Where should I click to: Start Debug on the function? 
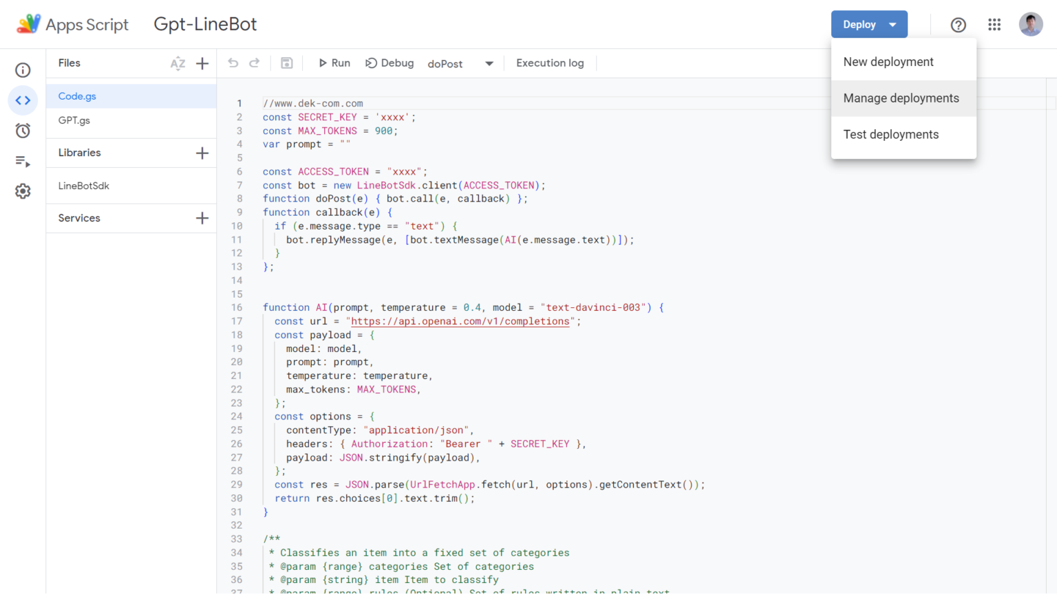click(389, 63)
